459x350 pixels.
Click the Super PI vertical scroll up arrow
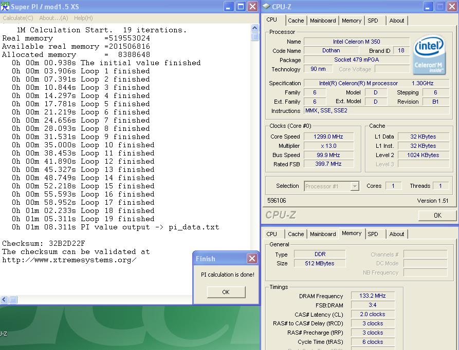coord(254,28)
